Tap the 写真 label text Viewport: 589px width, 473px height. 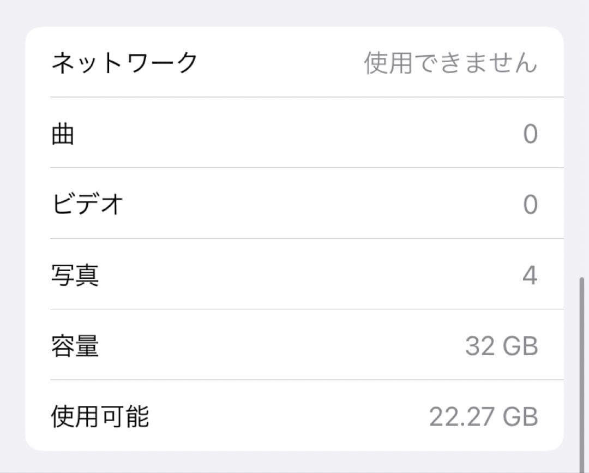click(74, 275)
